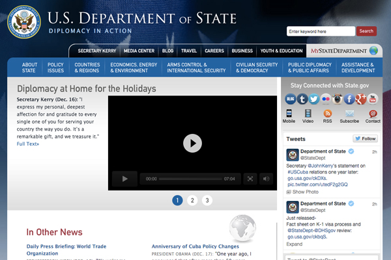Open Anniversary of Cuba Policy Changes link
This screenshot has width=391, height=260.
pyautogui.click(x=195, y=246)
